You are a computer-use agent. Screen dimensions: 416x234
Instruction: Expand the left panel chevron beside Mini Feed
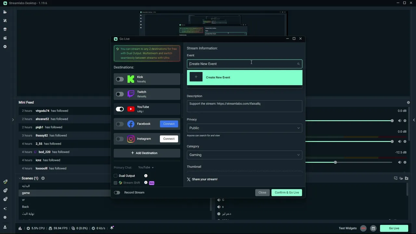click(13, 120)
